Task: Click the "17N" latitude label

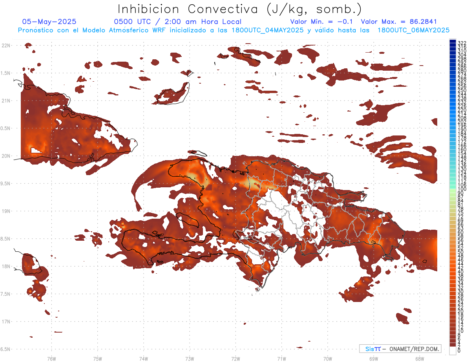Action: tap(5, 322)
